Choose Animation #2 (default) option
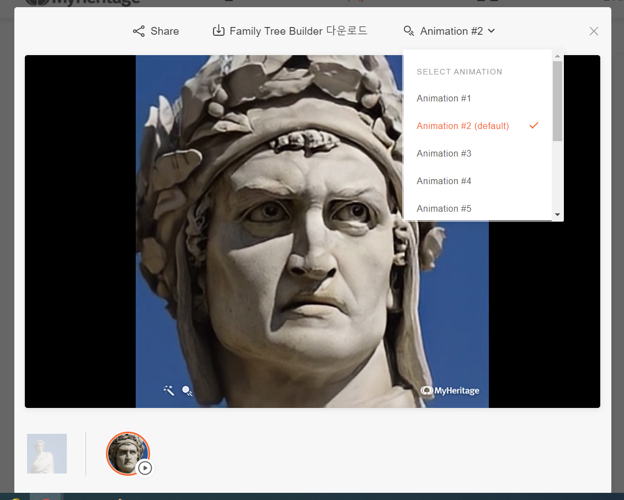Viewport: 624px width, 500px height. [x=477, y=126]
